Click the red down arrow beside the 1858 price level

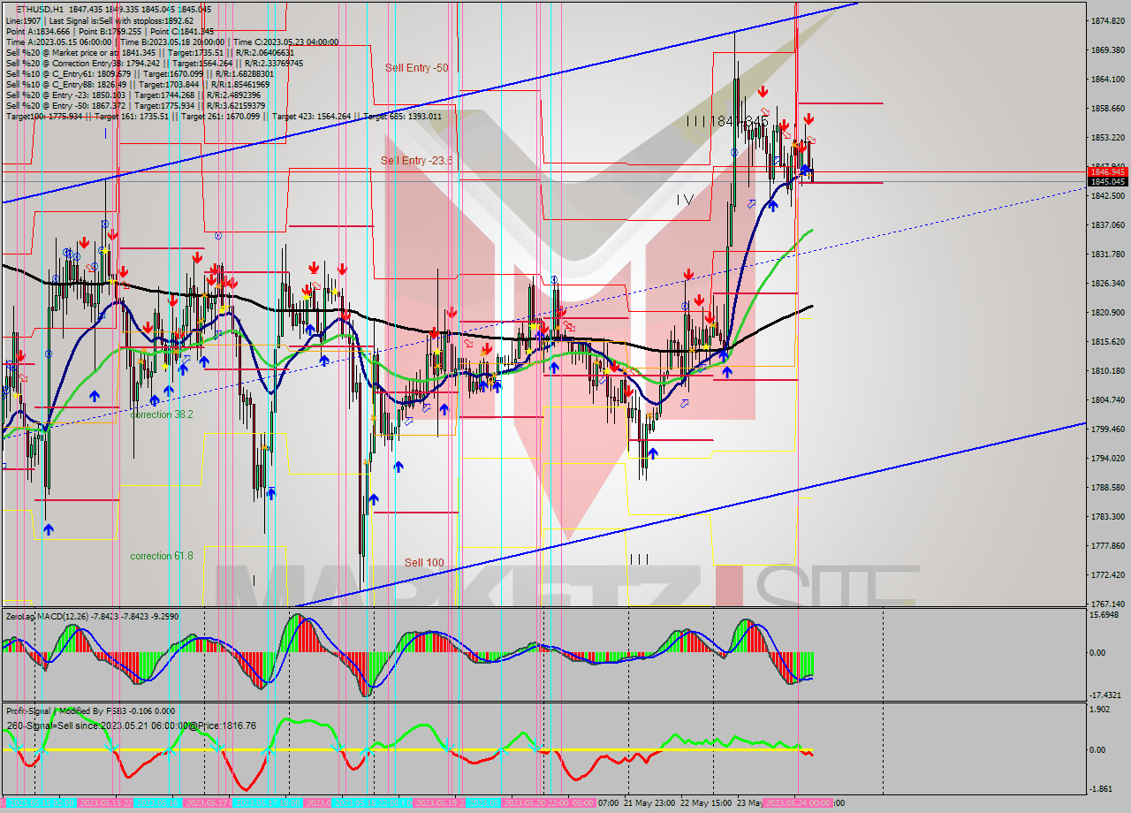click(762, 90)
